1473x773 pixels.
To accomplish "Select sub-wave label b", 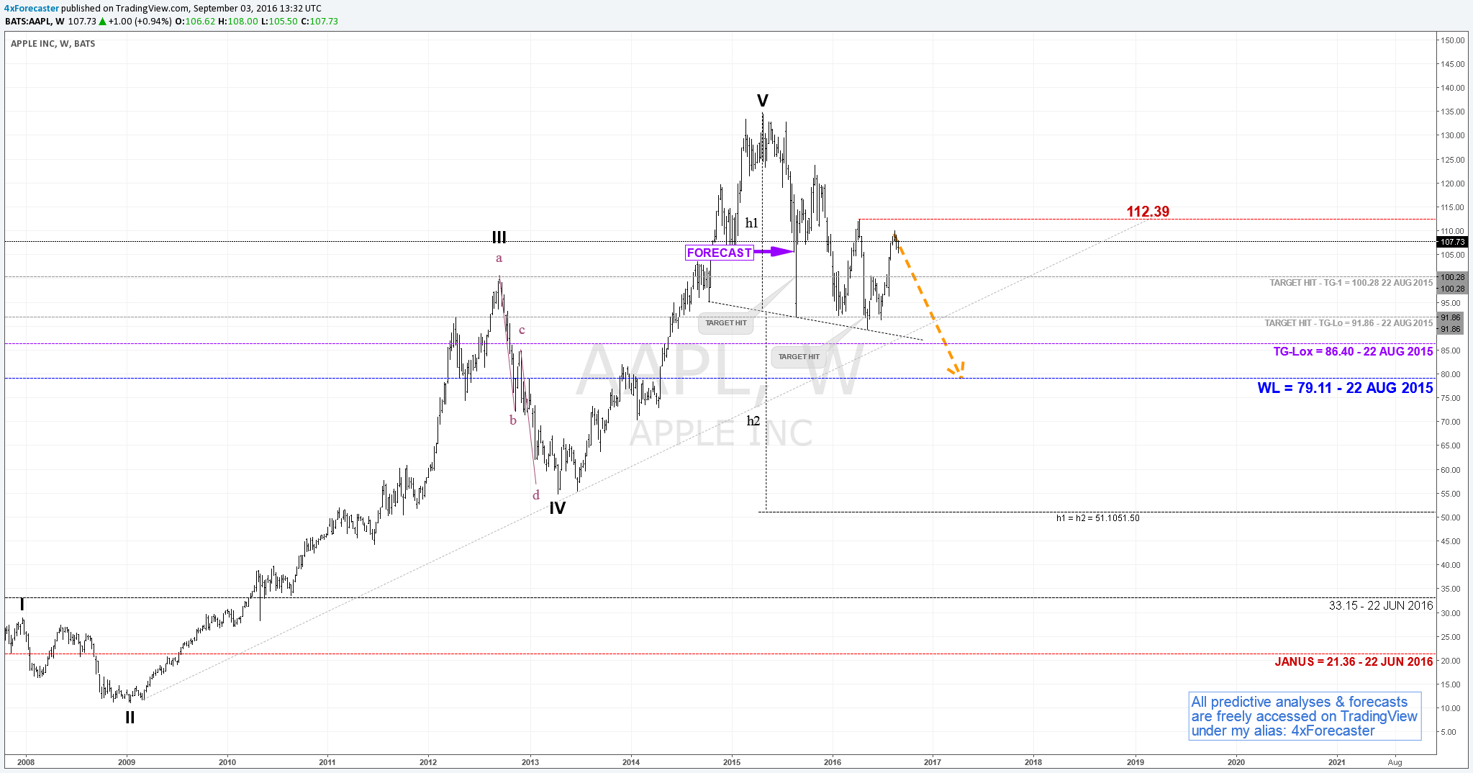I will (513, 420).
